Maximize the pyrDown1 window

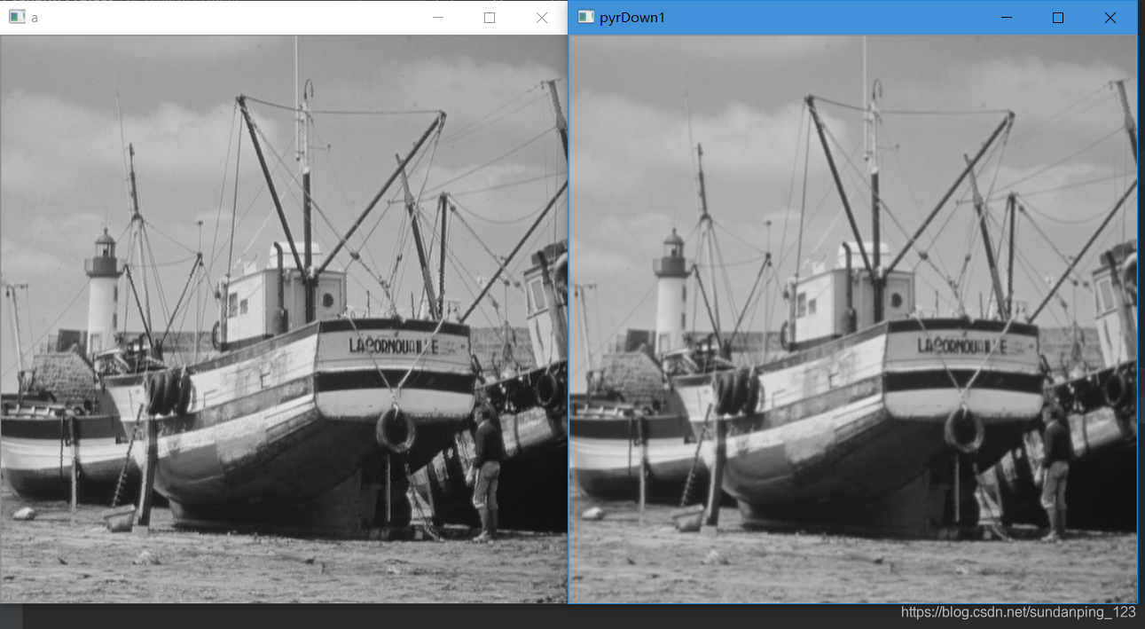click(x=1058, y=18)
